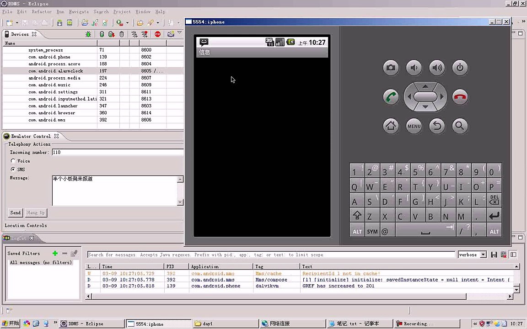This screenshot has height=329, width=527.
Task: Click the Open Type folder toolbar icon
Action: (x=140, y=23)
